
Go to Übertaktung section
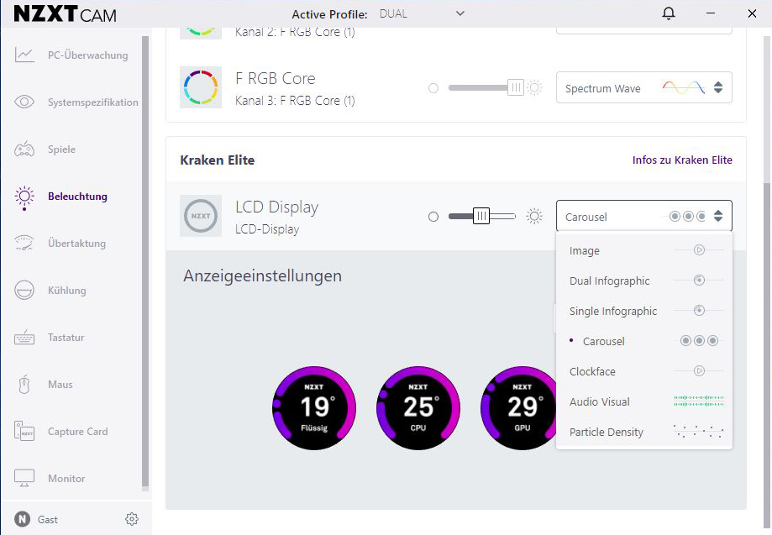(76, 244)
